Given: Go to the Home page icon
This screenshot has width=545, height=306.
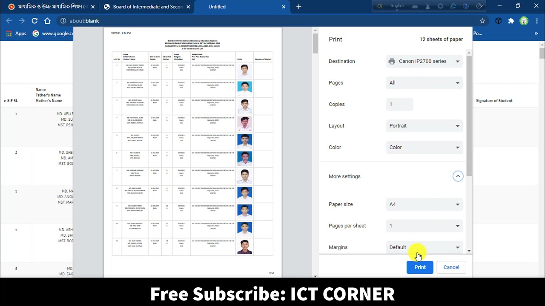Looking at the screenshot, I should pos(47,21).
